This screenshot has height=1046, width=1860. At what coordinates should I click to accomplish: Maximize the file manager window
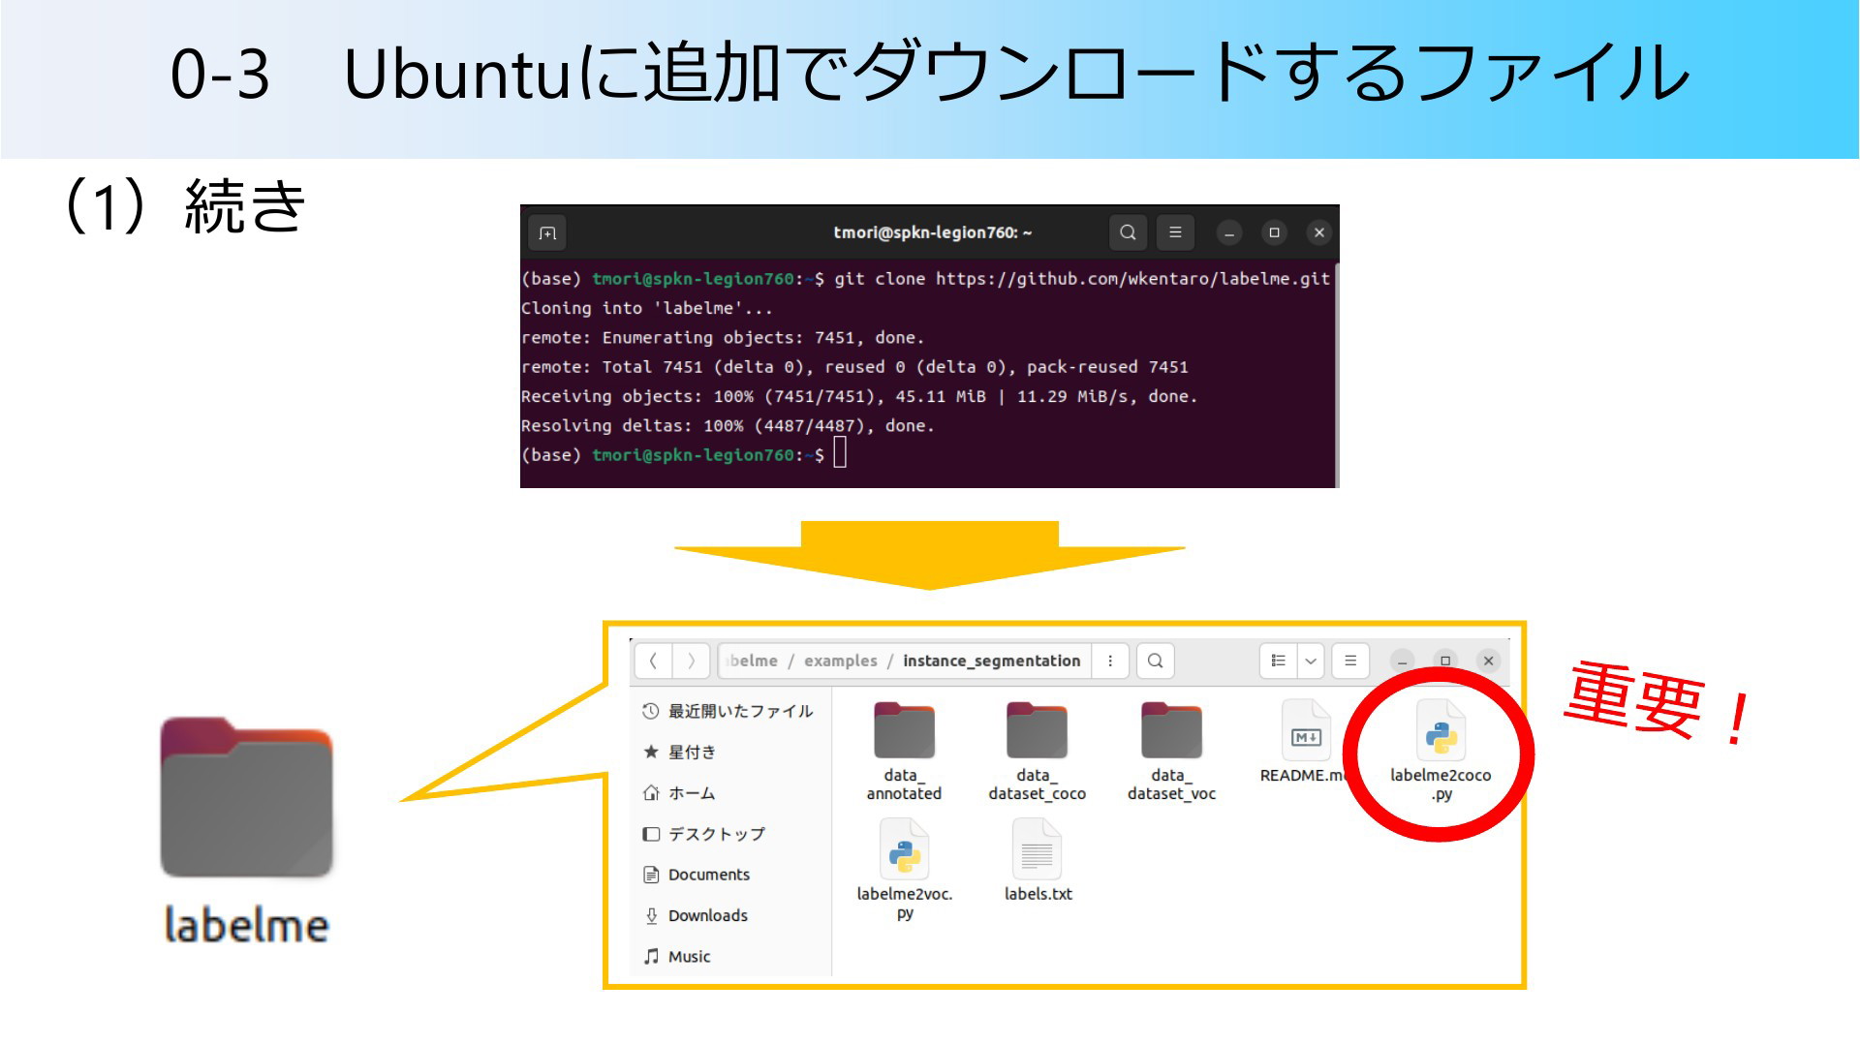click(x=1445, y=661)
